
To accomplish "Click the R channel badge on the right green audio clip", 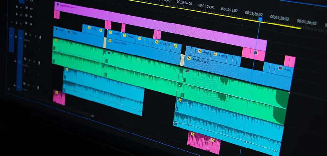I will coord(182,96).
